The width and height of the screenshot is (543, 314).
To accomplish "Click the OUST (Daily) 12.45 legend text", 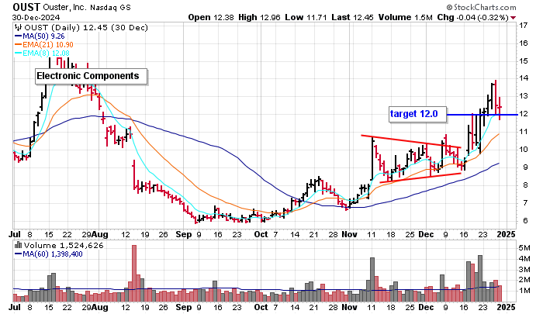I will pyautogui.click(x=86, y=28).
